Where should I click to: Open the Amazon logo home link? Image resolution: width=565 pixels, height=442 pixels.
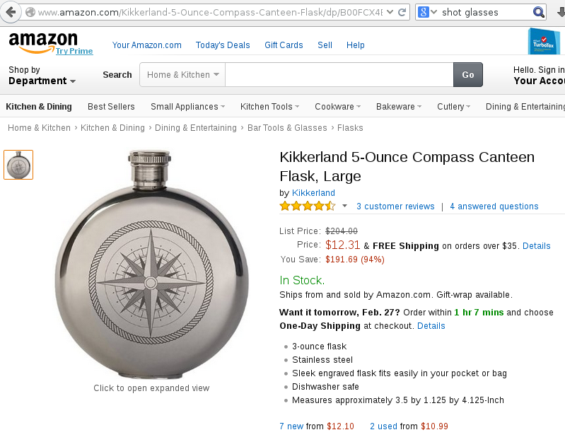pos(44,42)
